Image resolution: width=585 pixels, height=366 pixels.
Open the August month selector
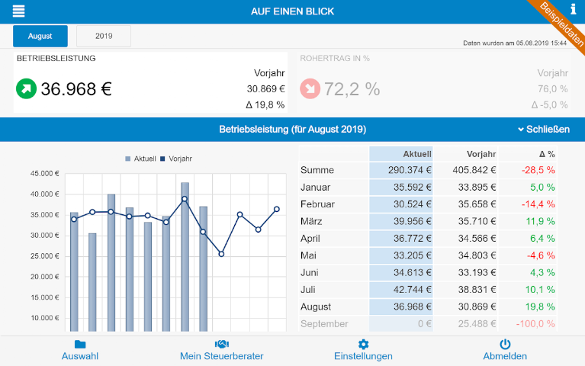point(40,36)
